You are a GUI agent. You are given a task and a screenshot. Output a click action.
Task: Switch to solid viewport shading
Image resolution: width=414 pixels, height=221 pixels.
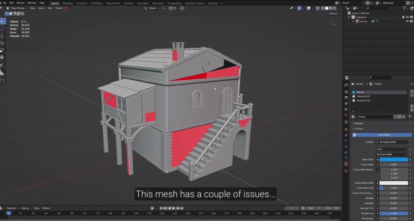[327, 8]
